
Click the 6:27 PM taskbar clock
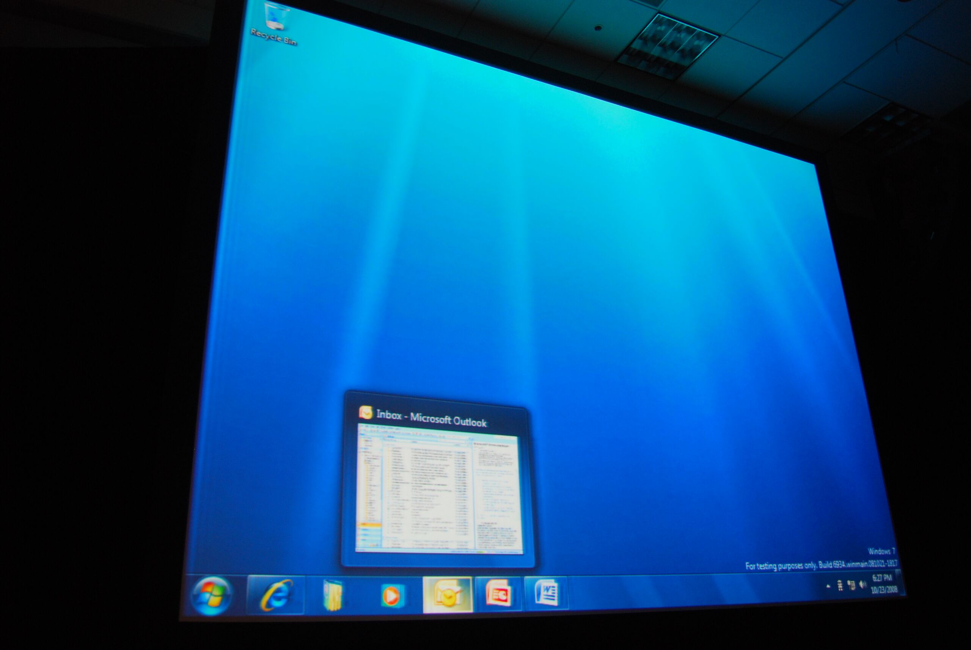(x=882, y=578)
